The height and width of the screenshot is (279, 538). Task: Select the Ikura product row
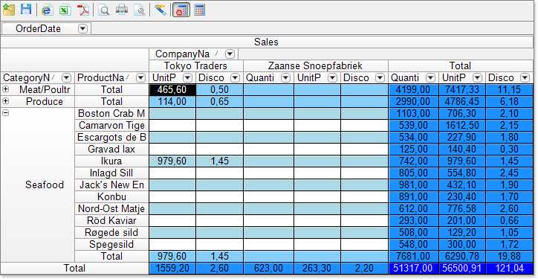click(111, 161)
